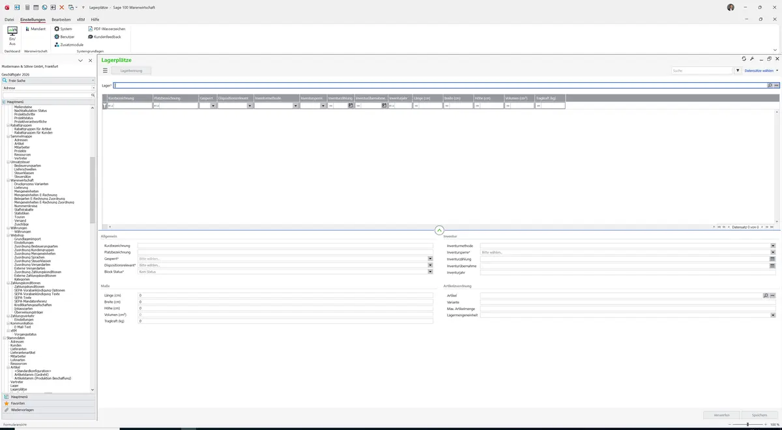Collapse the navigation pane with chevron

pos(80,60)
